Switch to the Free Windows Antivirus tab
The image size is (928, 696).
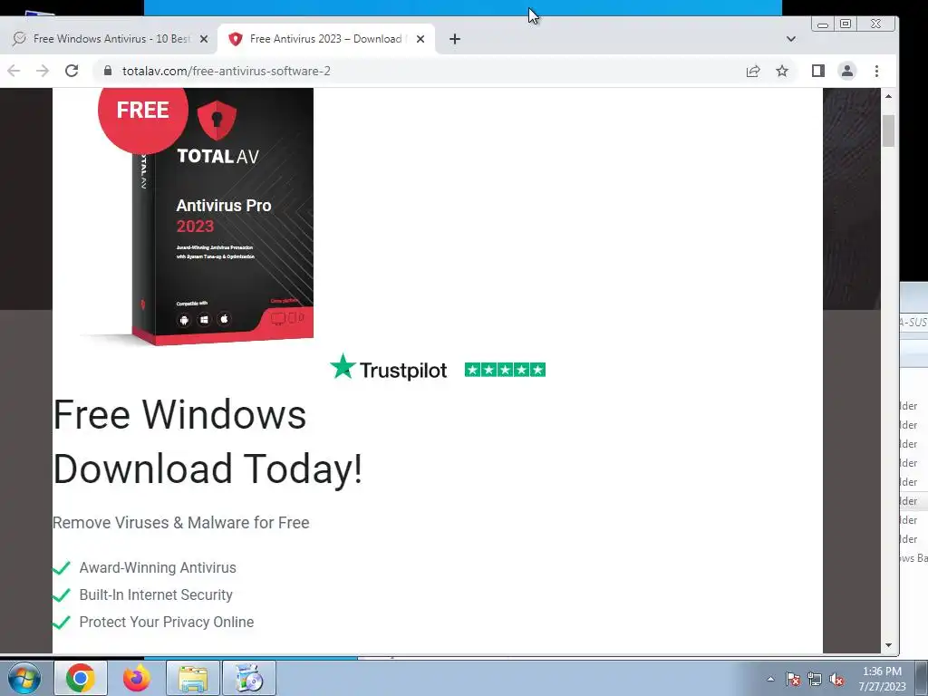[111, 39]
